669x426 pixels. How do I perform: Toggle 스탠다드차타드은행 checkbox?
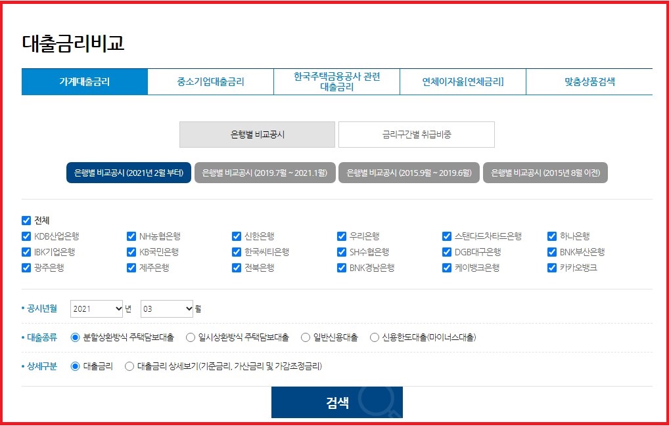447,236
